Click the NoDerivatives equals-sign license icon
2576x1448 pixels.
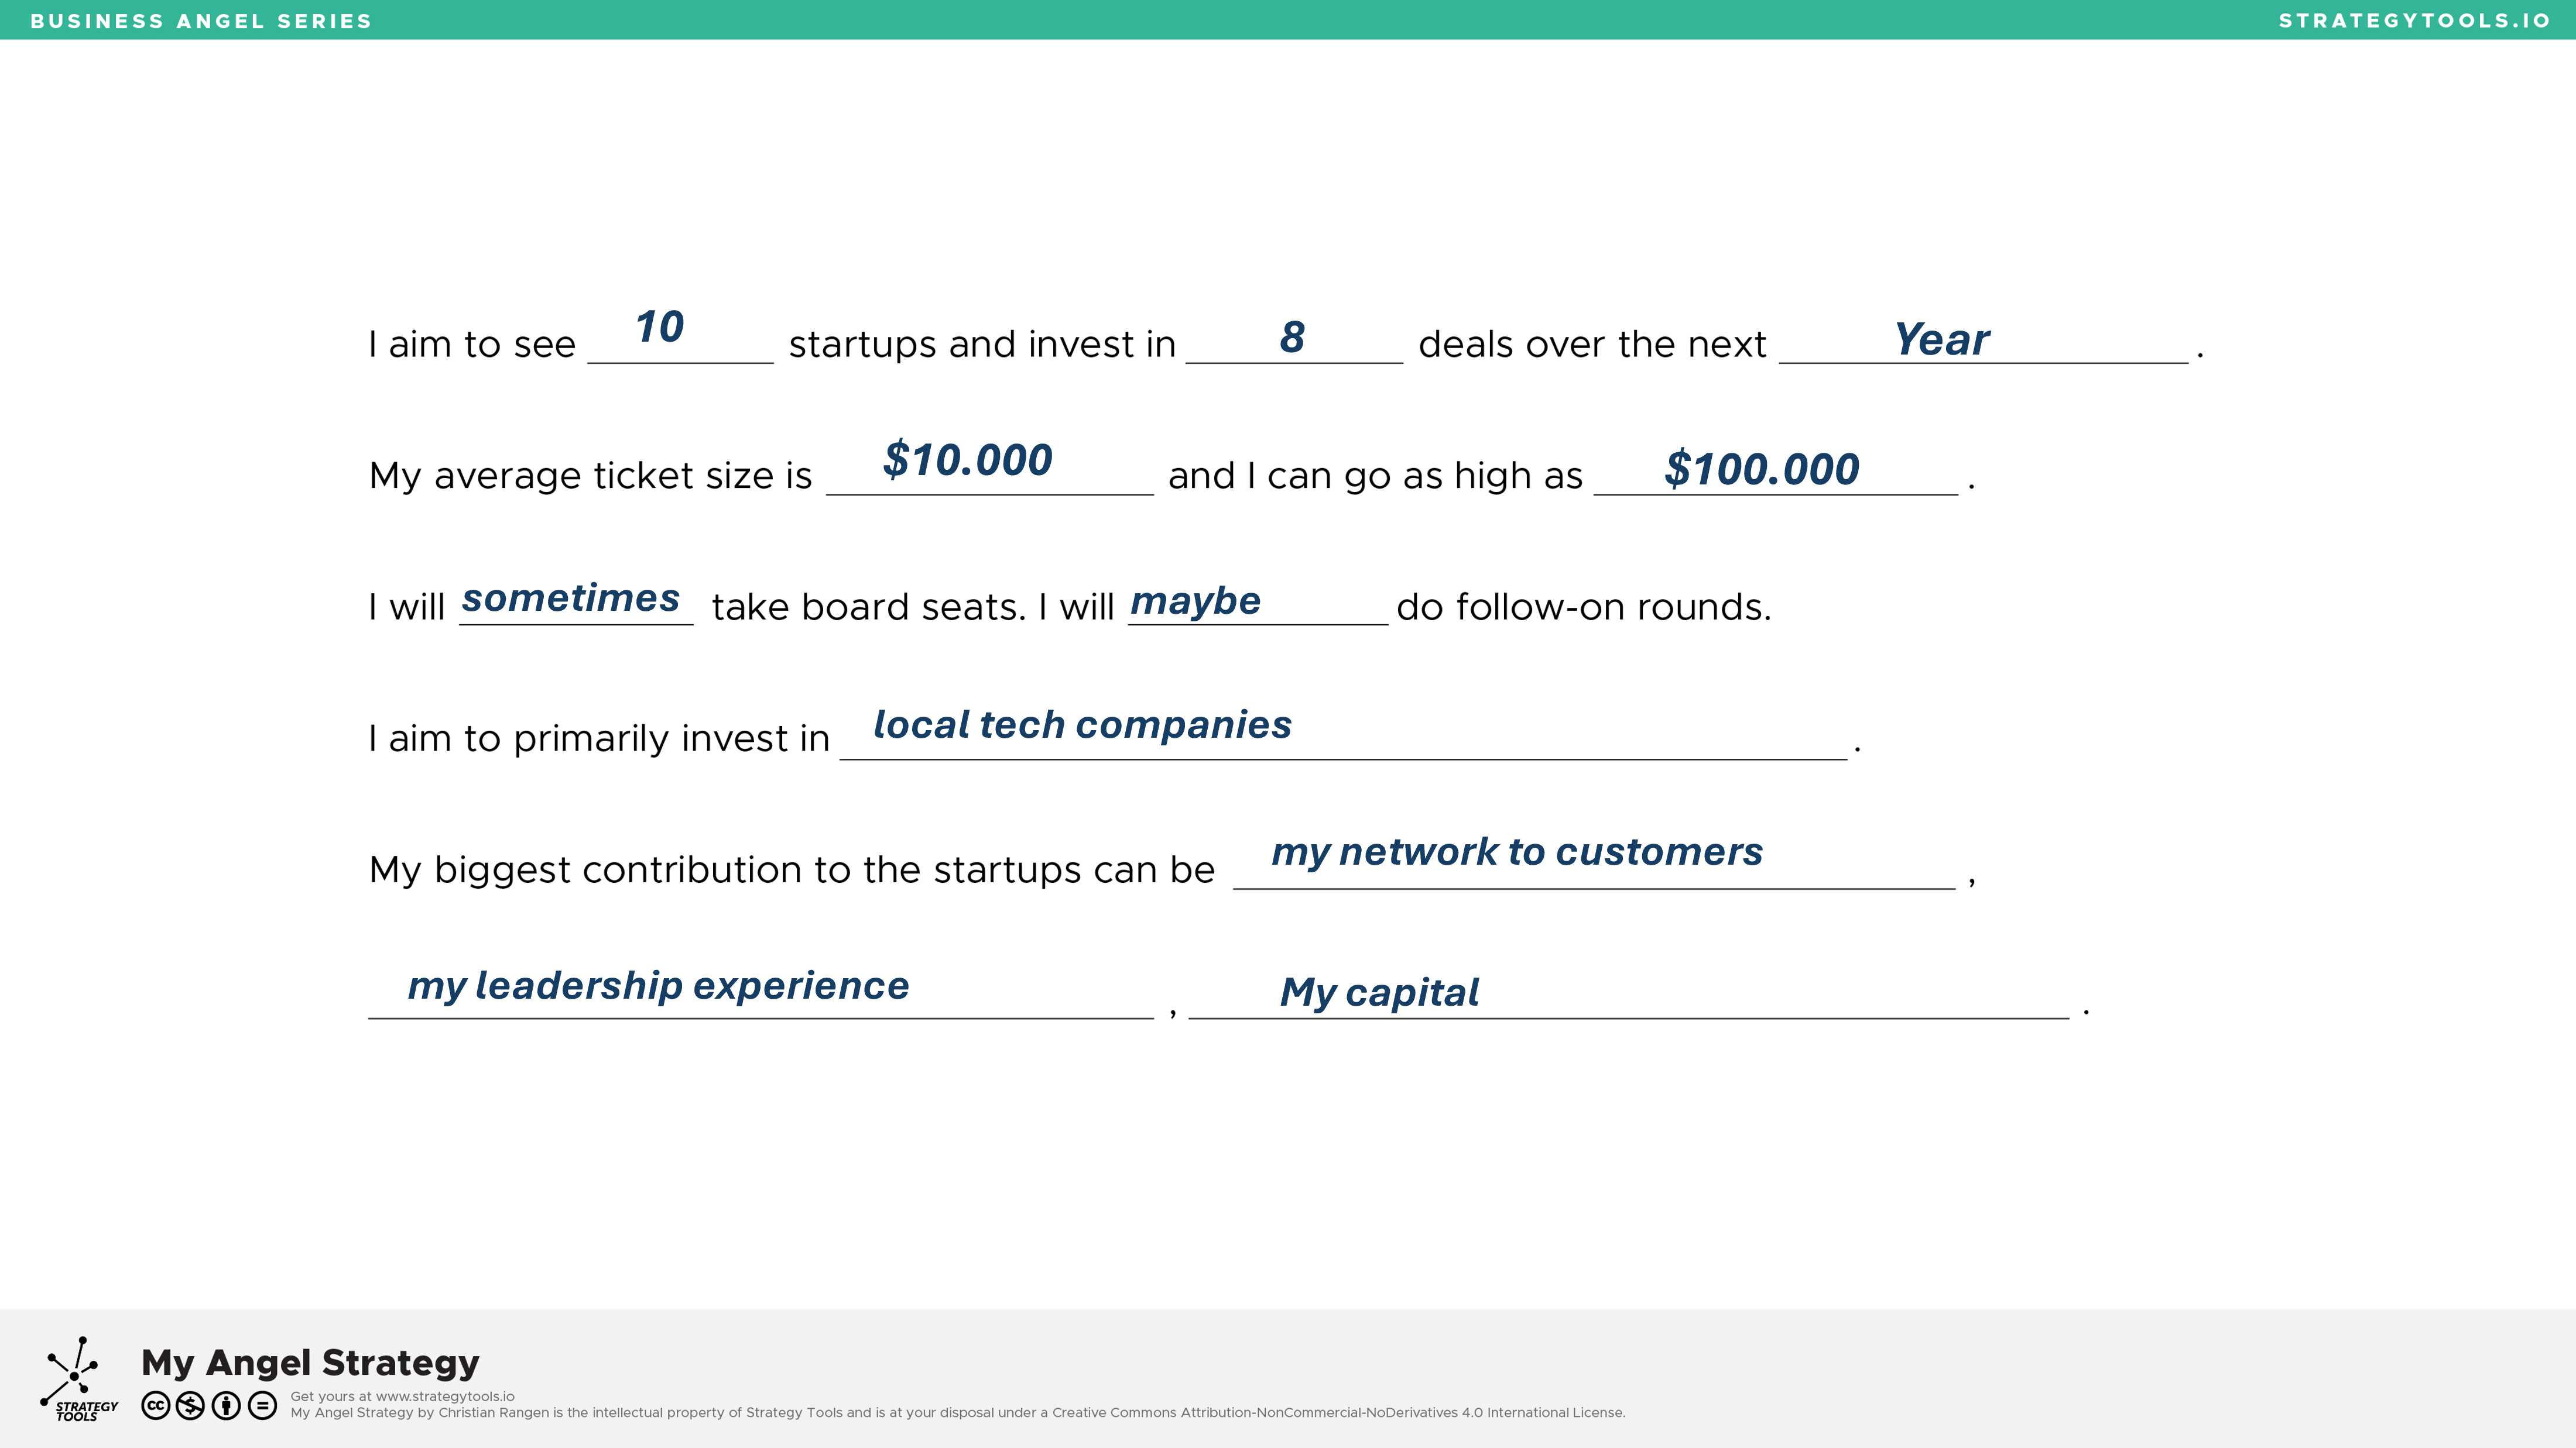click(262, 1406)
